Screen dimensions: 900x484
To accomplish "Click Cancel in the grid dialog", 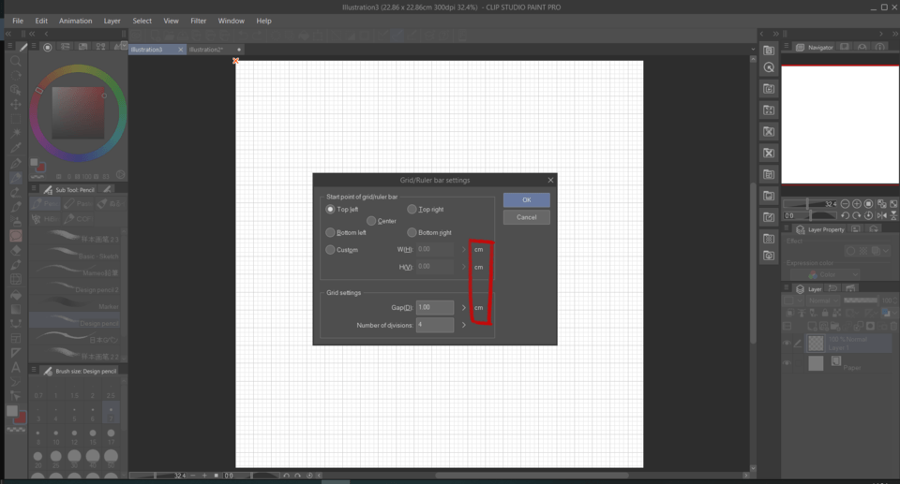I will coord(526,217).
